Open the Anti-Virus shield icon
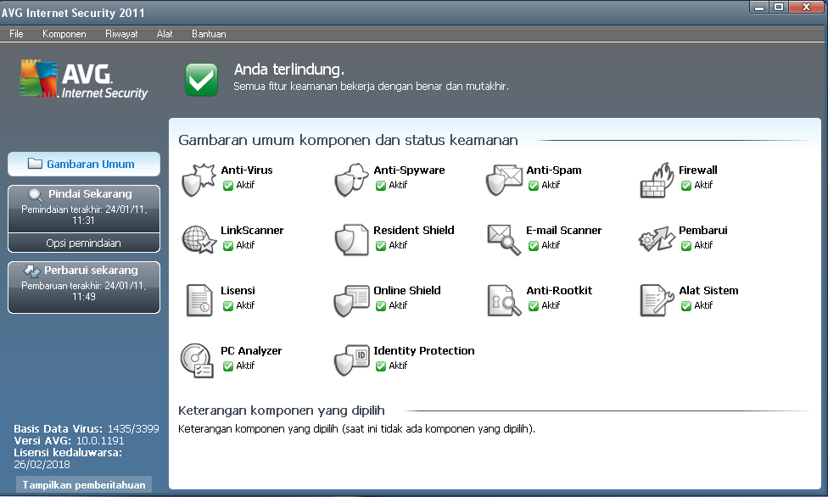This screenshot has width=828, height=497. pos(199,180)
